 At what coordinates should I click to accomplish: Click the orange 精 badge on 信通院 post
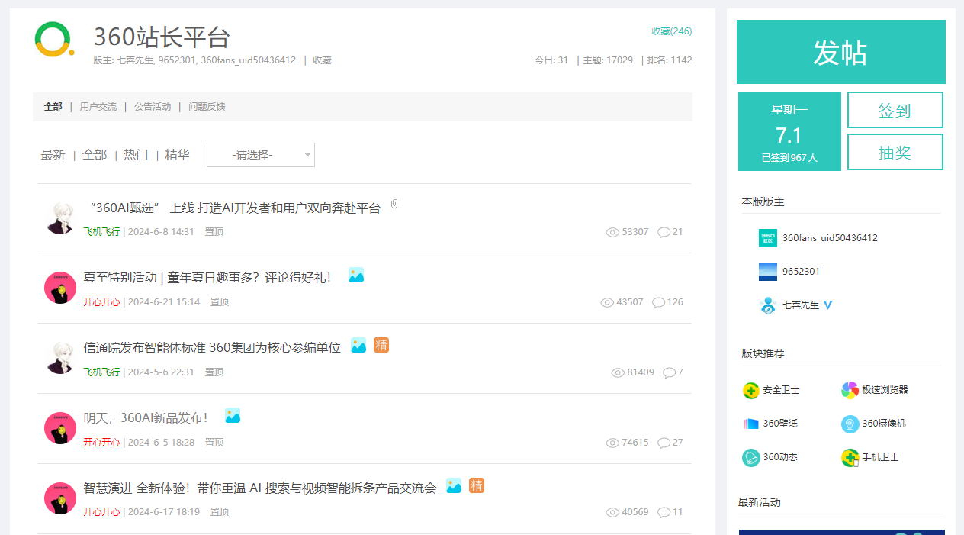381,345
